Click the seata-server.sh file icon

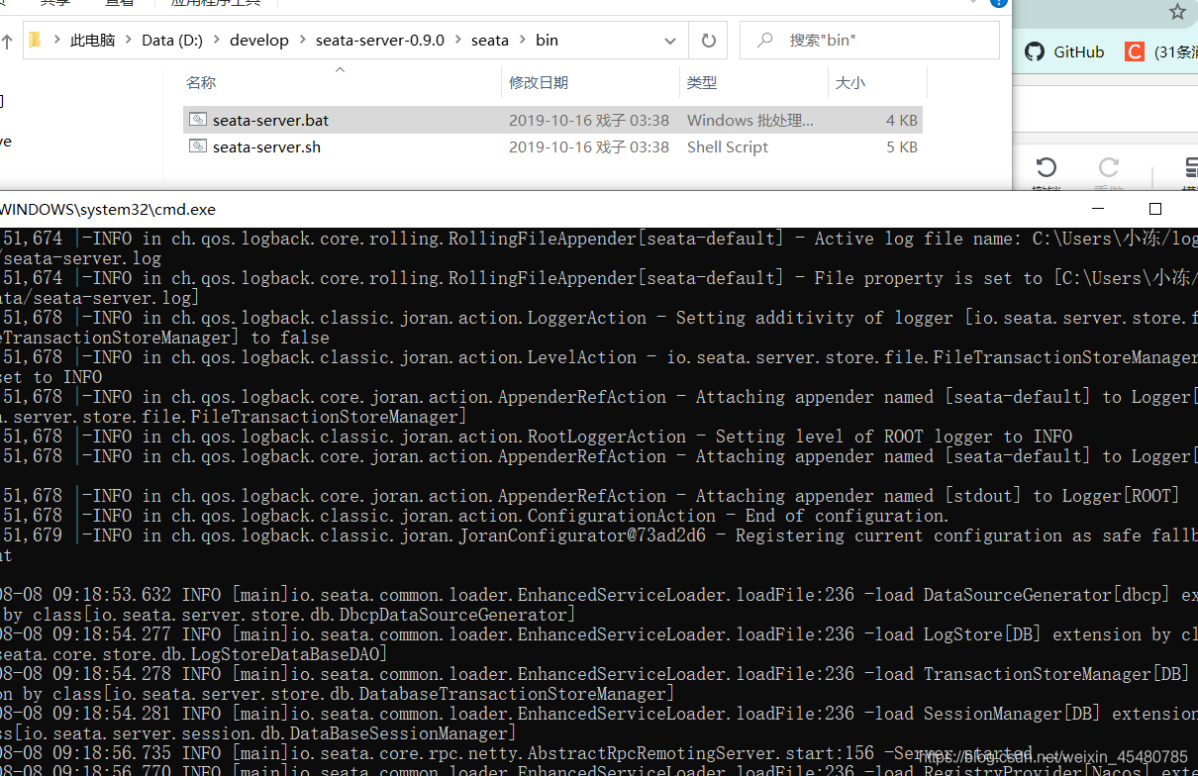(198, 146)
